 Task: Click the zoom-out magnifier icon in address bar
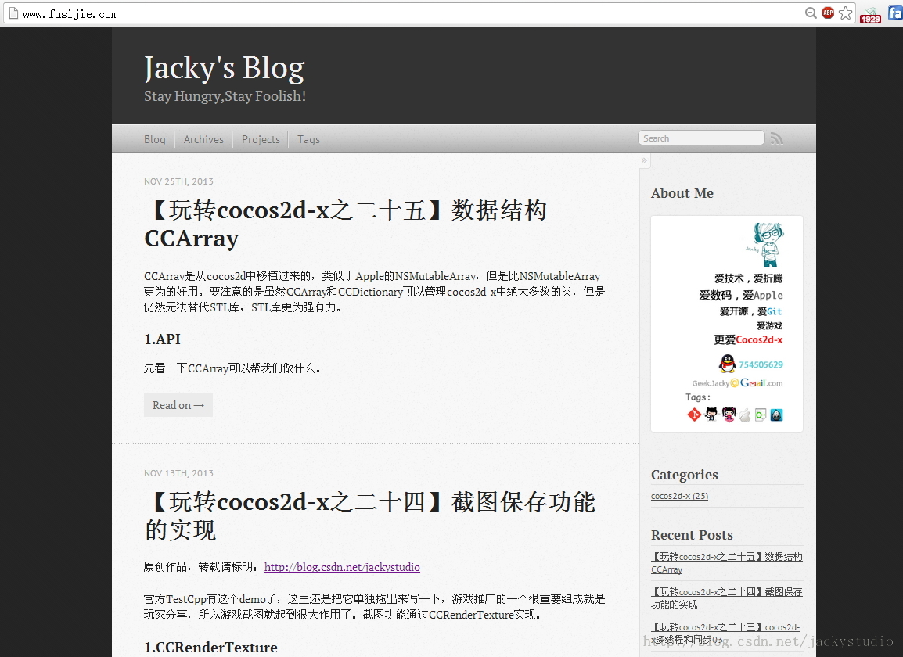tap(811, 13)
